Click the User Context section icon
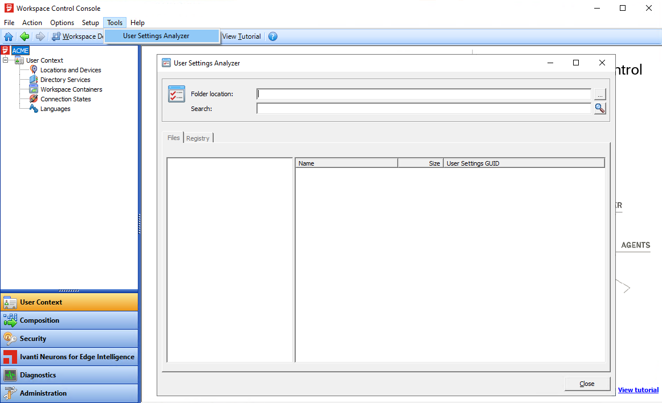 [x=10, y=302]
